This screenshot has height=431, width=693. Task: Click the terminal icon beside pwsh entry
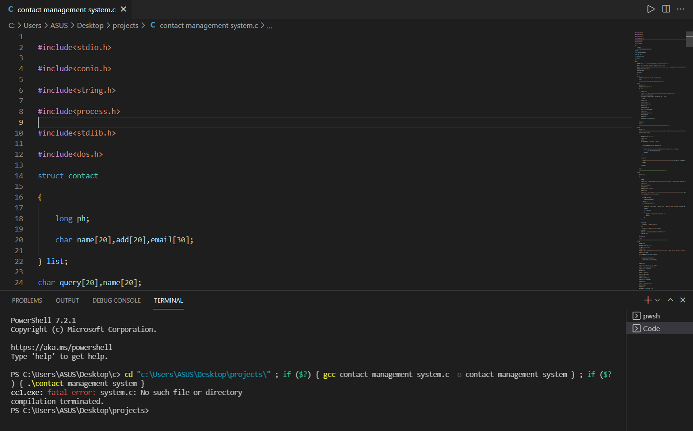636,316
